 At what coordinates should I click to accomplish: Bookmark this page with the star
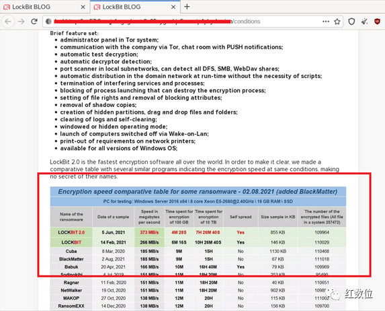pyautogui.click(x=337, y=22)
